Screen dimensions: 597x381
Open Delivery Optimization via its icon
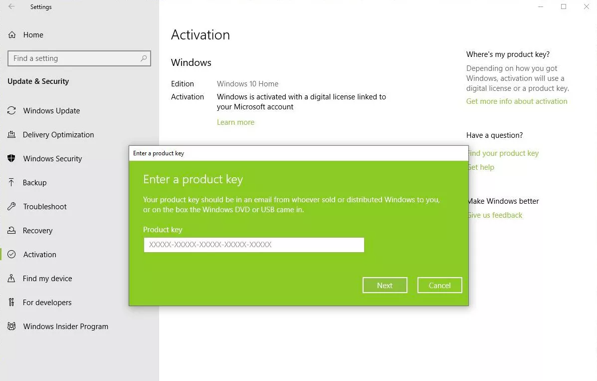(x=11, y=134)
